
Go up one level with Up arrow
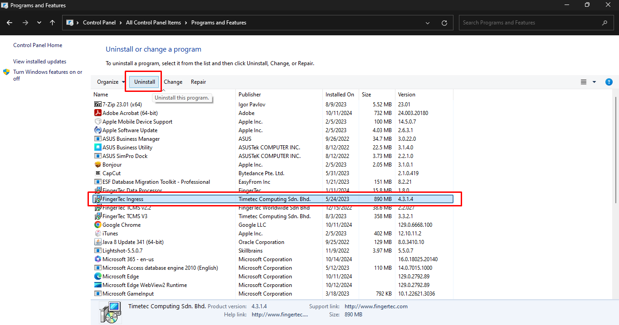point(53,23)
